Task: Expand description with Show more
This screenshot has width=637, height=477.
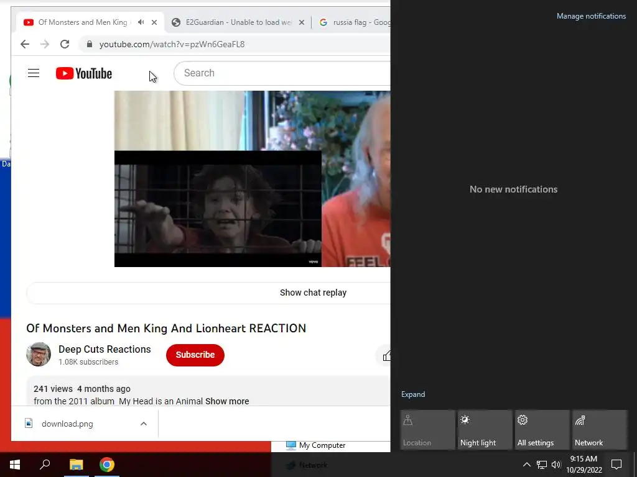Action: [227, 401]
